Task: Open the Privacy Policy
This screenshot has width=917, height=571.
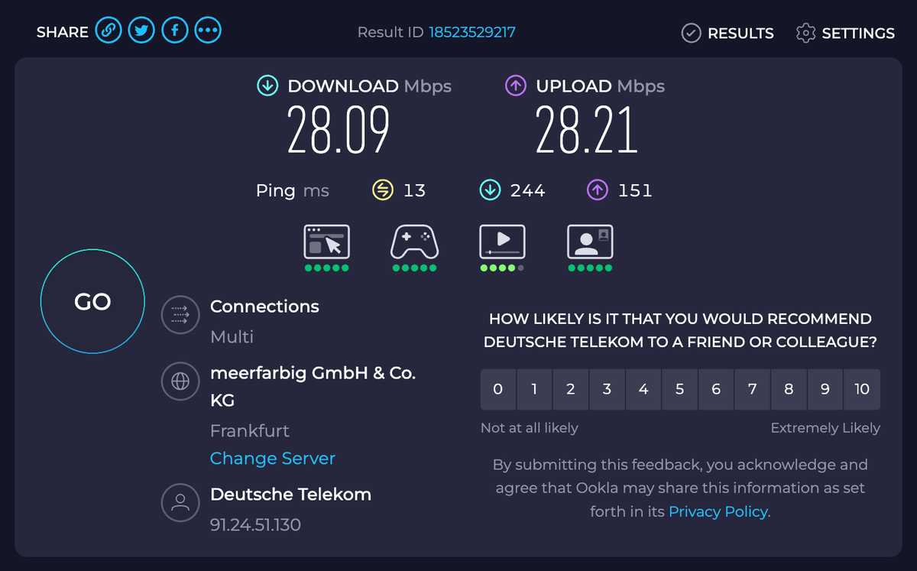Action: pyautogui.click(x=717, y=511)
